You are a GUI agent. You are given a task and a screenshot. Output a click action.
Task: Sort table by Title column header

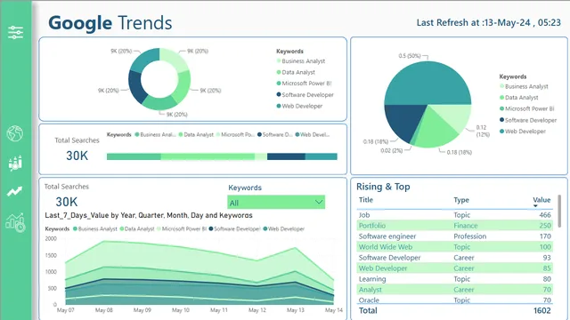(x=366, y=200)
